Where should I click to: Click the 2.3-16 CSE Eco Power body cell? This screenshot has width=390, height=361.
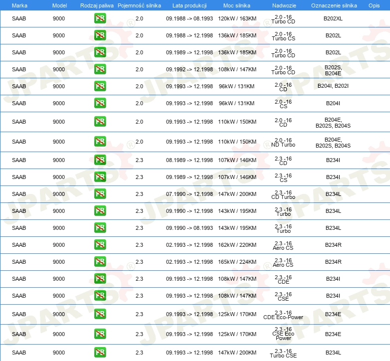click(283, 334)
